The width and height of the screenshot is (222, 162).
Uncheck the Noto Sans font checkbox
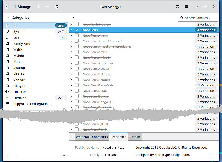pos(77,30)
